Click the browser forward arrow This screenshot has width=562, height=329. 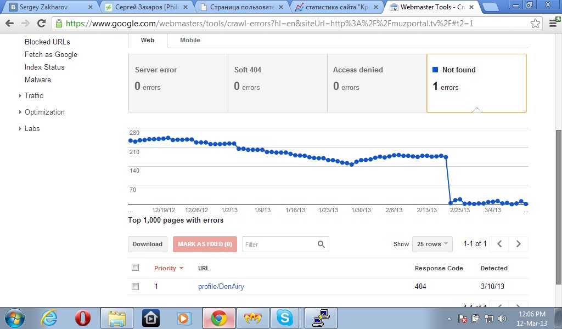(x=25, y=23)
